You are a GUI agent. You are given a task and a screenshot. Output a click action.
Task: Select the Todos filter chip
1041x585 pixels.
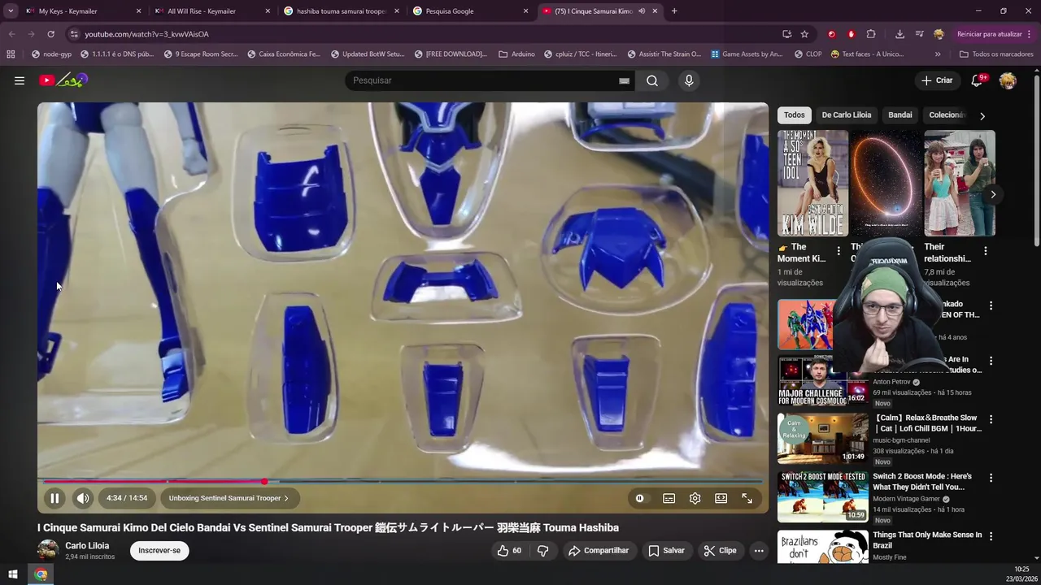(x=795, y=115)
